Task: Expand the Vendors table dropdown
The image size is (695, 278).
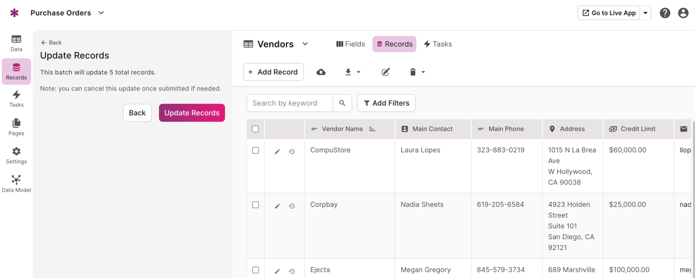Action: click(x=305, y=44)
